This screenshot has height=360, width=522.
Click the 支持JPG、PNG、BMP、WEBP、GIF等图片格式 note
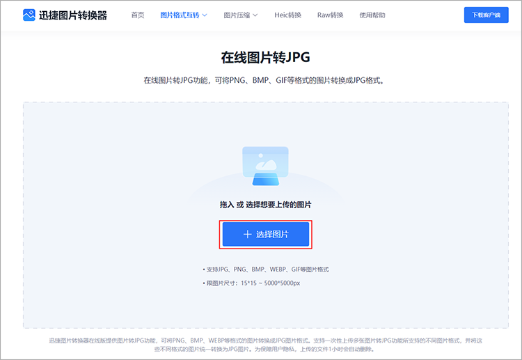tap(266, 269)
